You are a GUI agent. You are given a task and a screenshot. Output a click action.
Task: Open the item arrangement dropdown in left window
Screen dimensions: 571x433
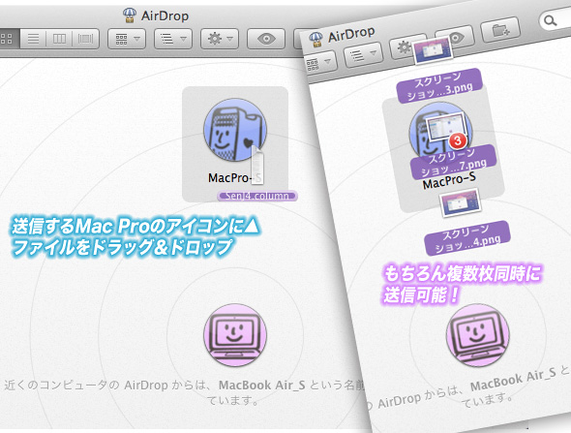127,39
